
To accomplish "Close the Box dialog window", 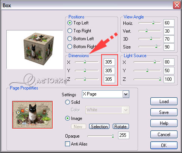I will click(177, 5).
